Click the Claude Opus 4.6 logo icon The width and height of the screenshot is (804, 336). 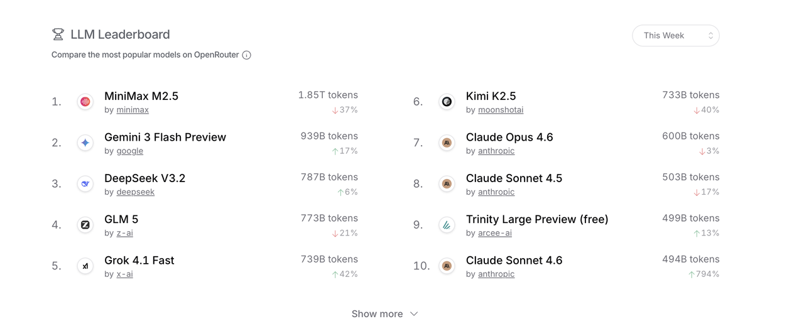(x=447, y=143)
